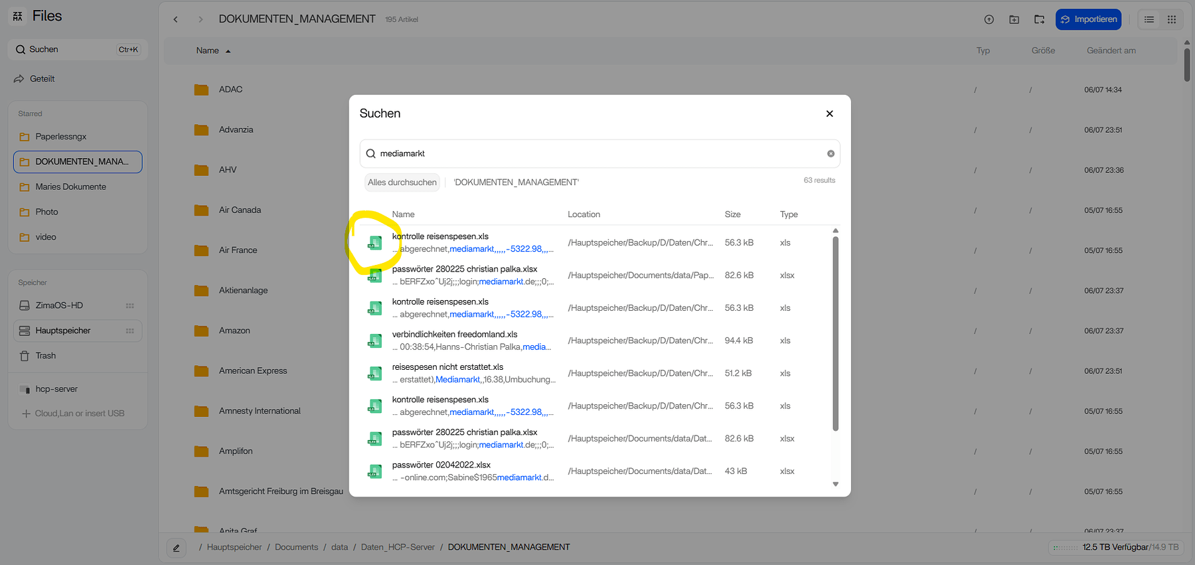
Task: Click the passwörter 02042022.xlsx file icon
Action: pos(375,471)
